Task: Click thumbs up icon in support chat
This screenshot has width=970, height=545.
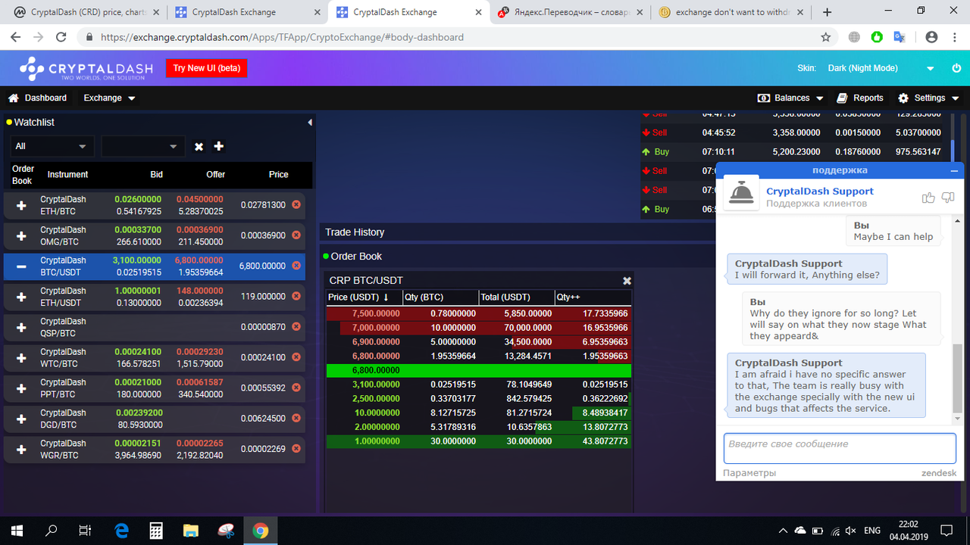Action: click(x=928, y=198)
